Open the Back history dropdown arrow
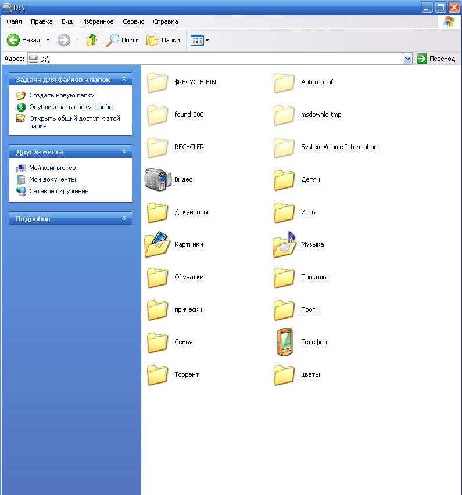The image size is (462, 495). coord(48,40)
